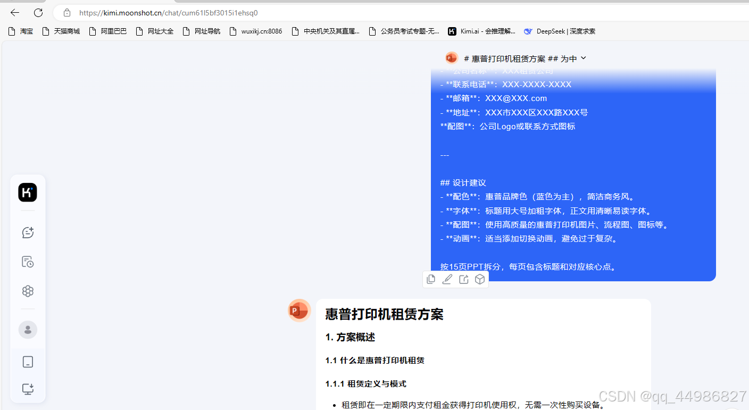The height and width of the screenshot is (410, 749).
Task: Click line 配色 惠普品牌色
Action: (x=538, y=197)
